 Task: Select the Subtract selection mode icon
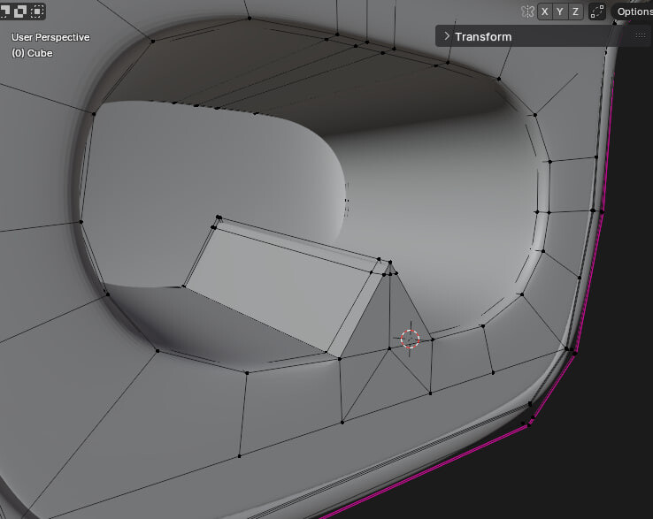click(x=4, y=11)
